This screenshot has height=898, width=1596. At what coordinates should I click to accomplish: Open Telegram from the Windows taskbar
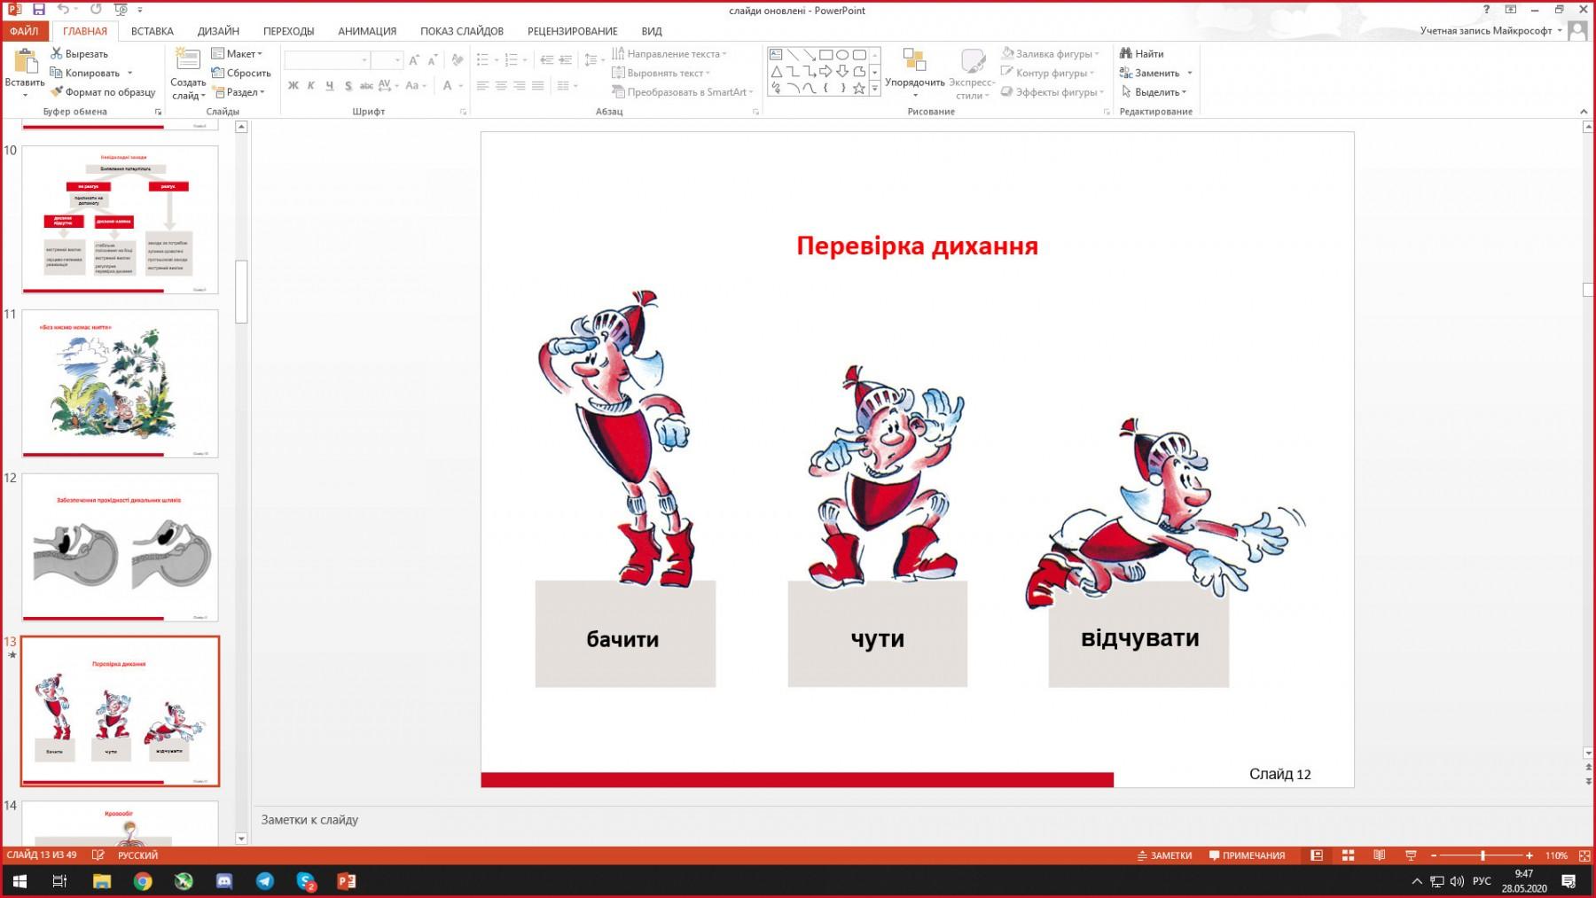(x=265, y=881)
